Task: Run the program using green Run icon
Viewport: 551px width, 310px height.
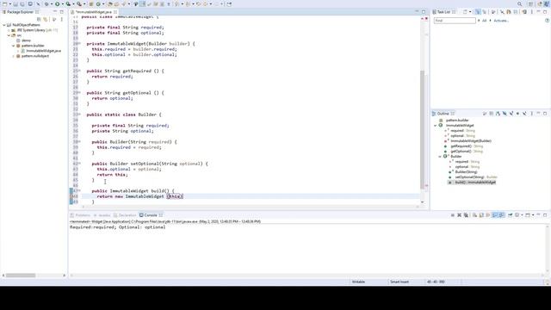Action: (57, 3)
